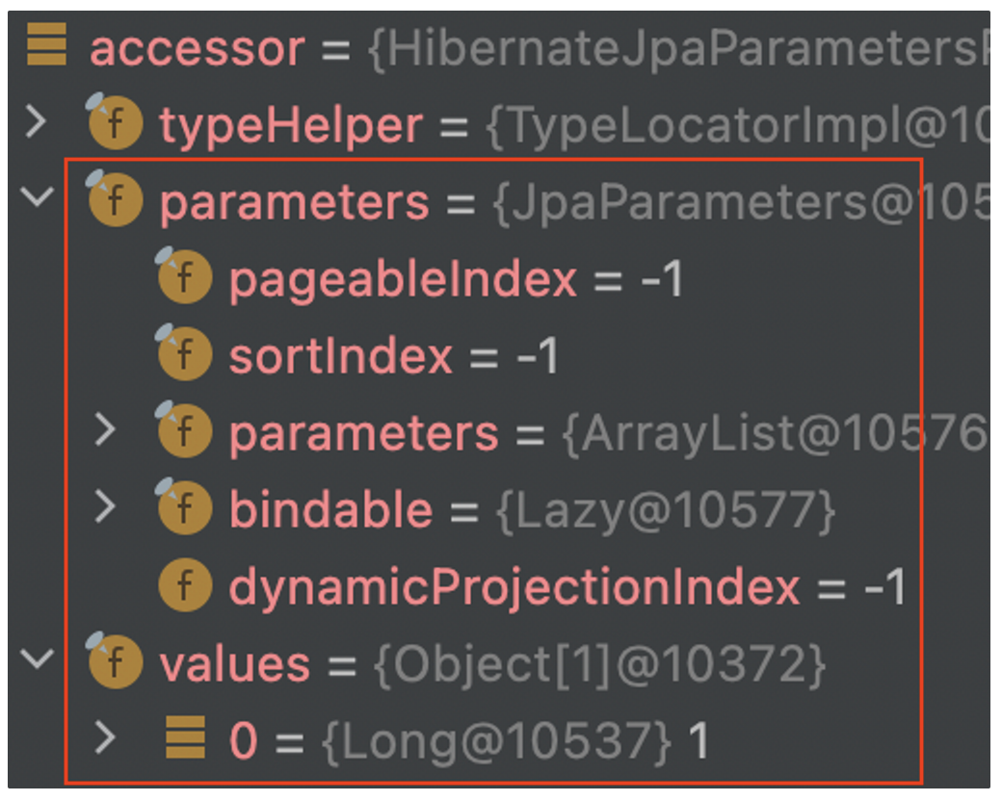Expand the Long element 0 node
Viewport: 1002px width, 801px height.
point(105,737)
